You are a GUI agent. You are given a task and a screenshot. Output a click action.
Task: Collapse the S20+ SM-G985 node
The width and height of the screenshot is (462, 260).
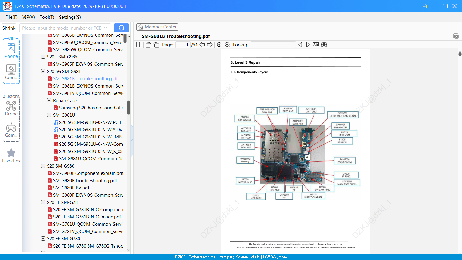click(43, 57)
